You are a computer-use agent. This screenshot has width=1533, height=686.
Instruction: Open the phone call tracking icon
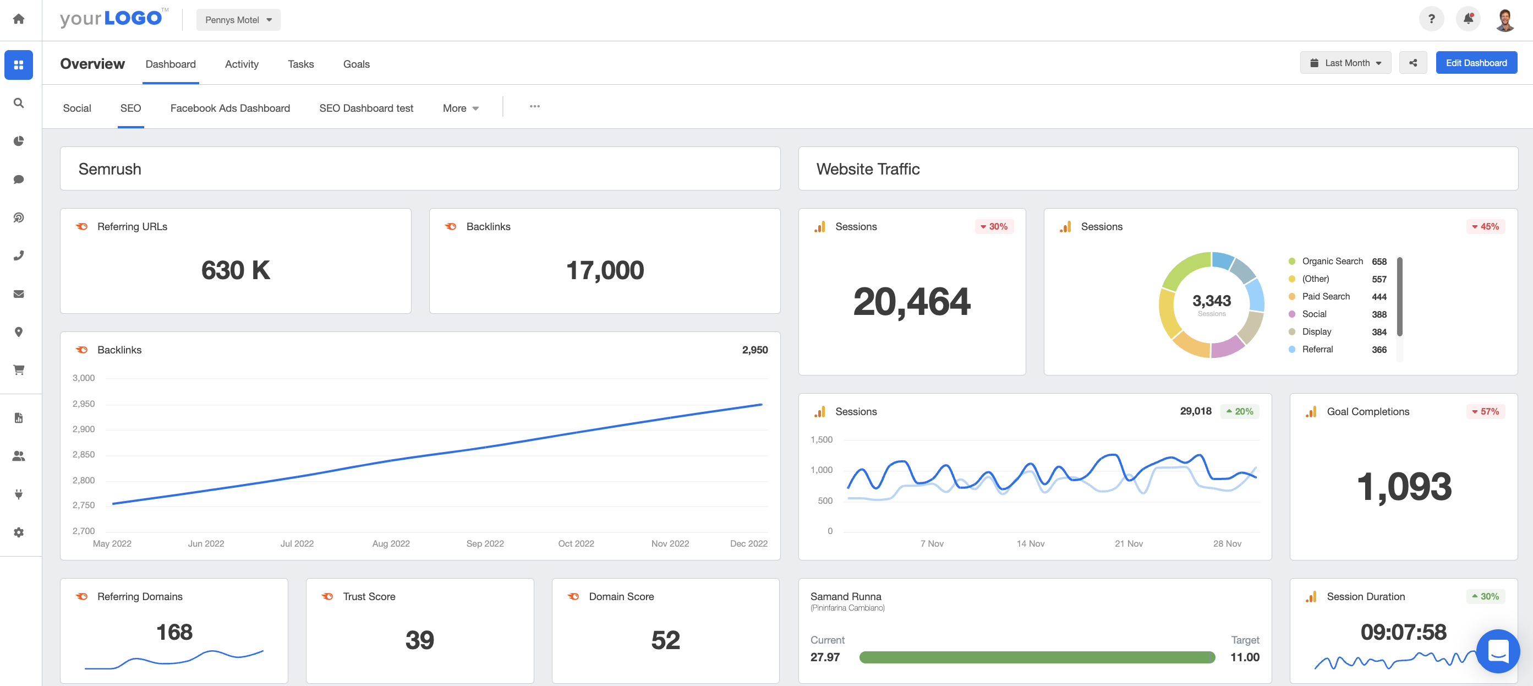(x=19, y=255)
